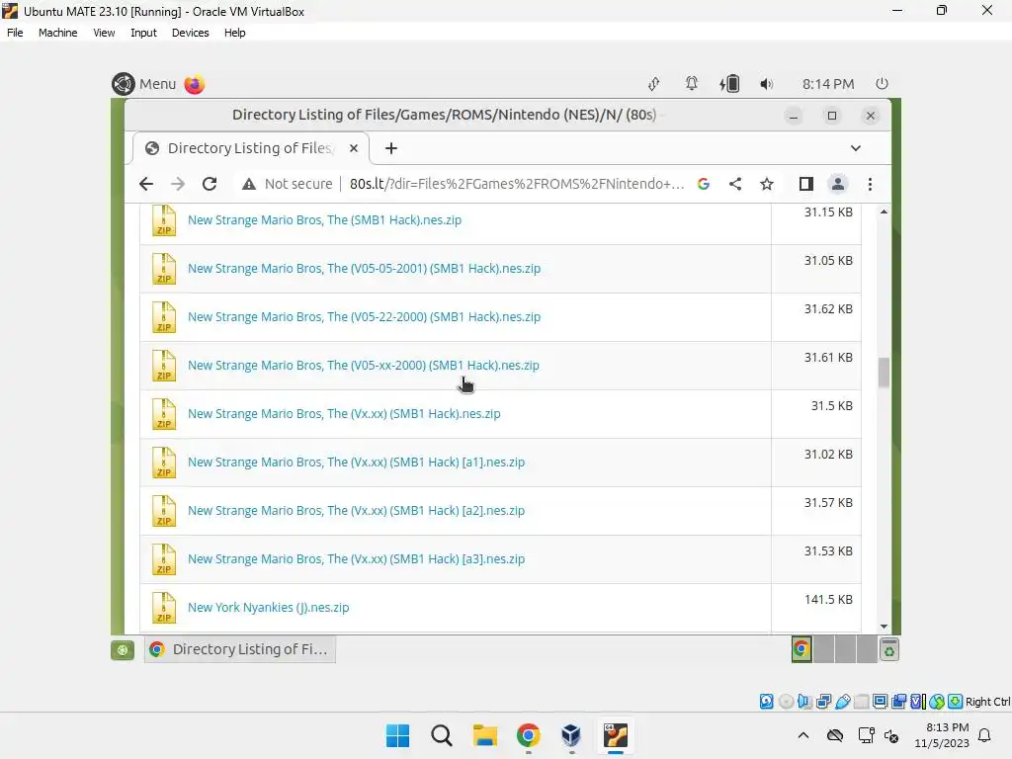The height and width of the screenshot is (759, 1012).
Task: Close the Directory Listing tab
Action: [354, 148]
